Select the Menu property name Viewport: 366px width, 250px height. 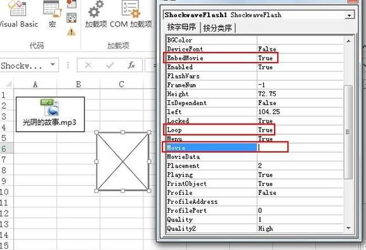pos(174,139)
